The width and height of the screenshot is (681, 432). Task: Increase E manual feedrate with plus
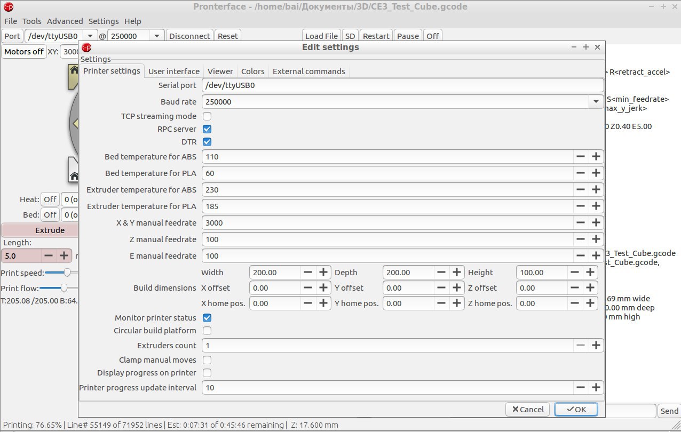[596, 256]
